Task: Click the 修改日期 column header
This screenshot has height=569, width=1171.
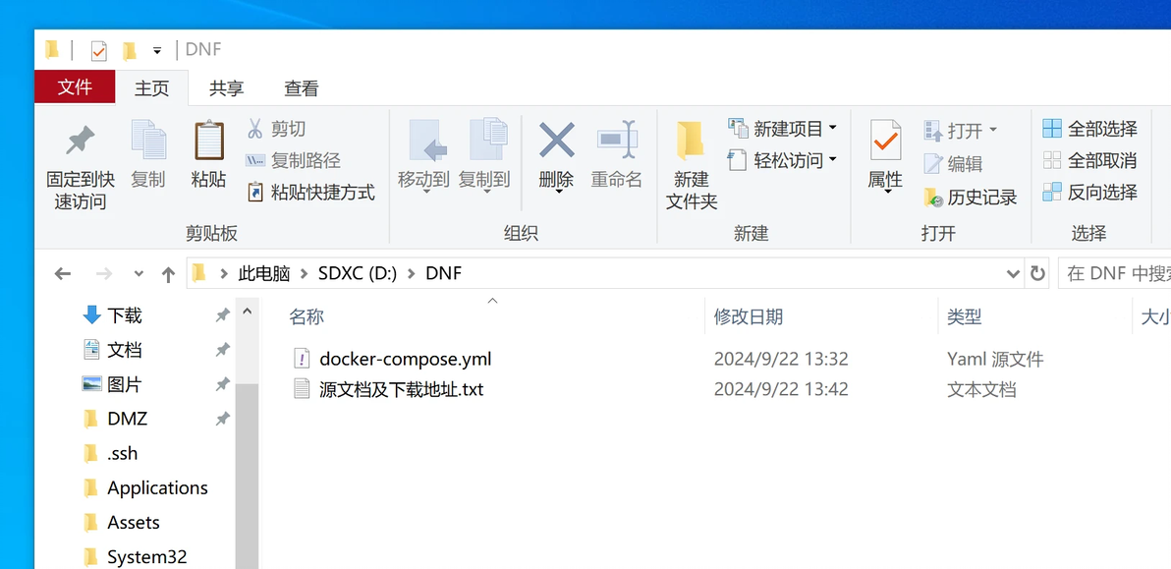Action: click(x=749, y=316)
